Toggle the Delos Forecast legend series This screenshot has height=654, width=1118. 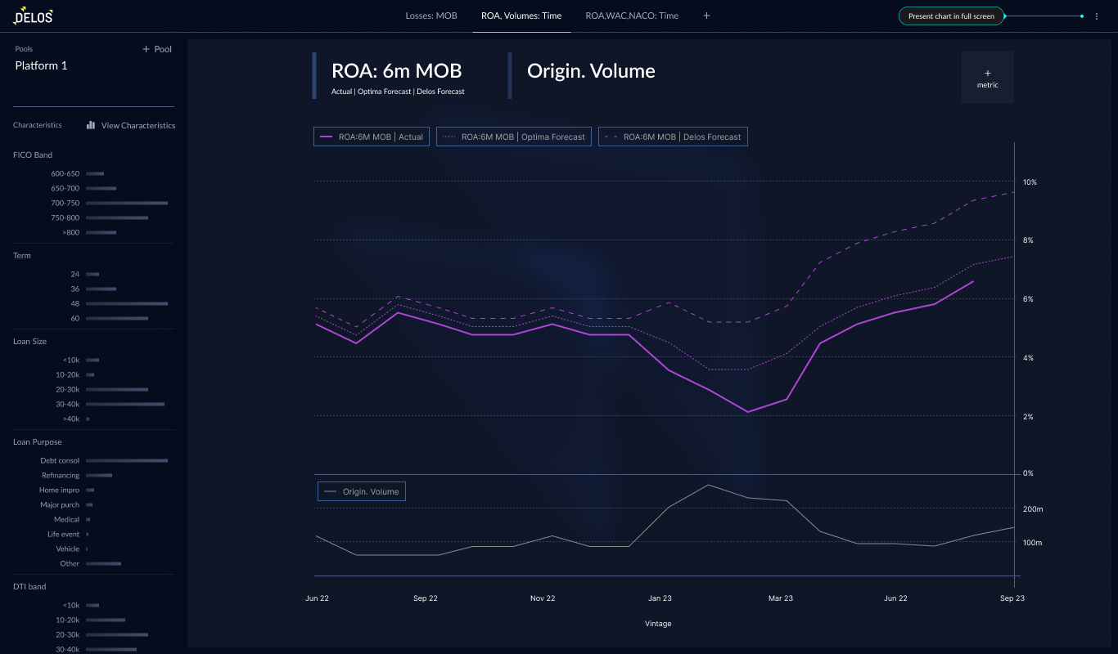(x=673, y=137)
